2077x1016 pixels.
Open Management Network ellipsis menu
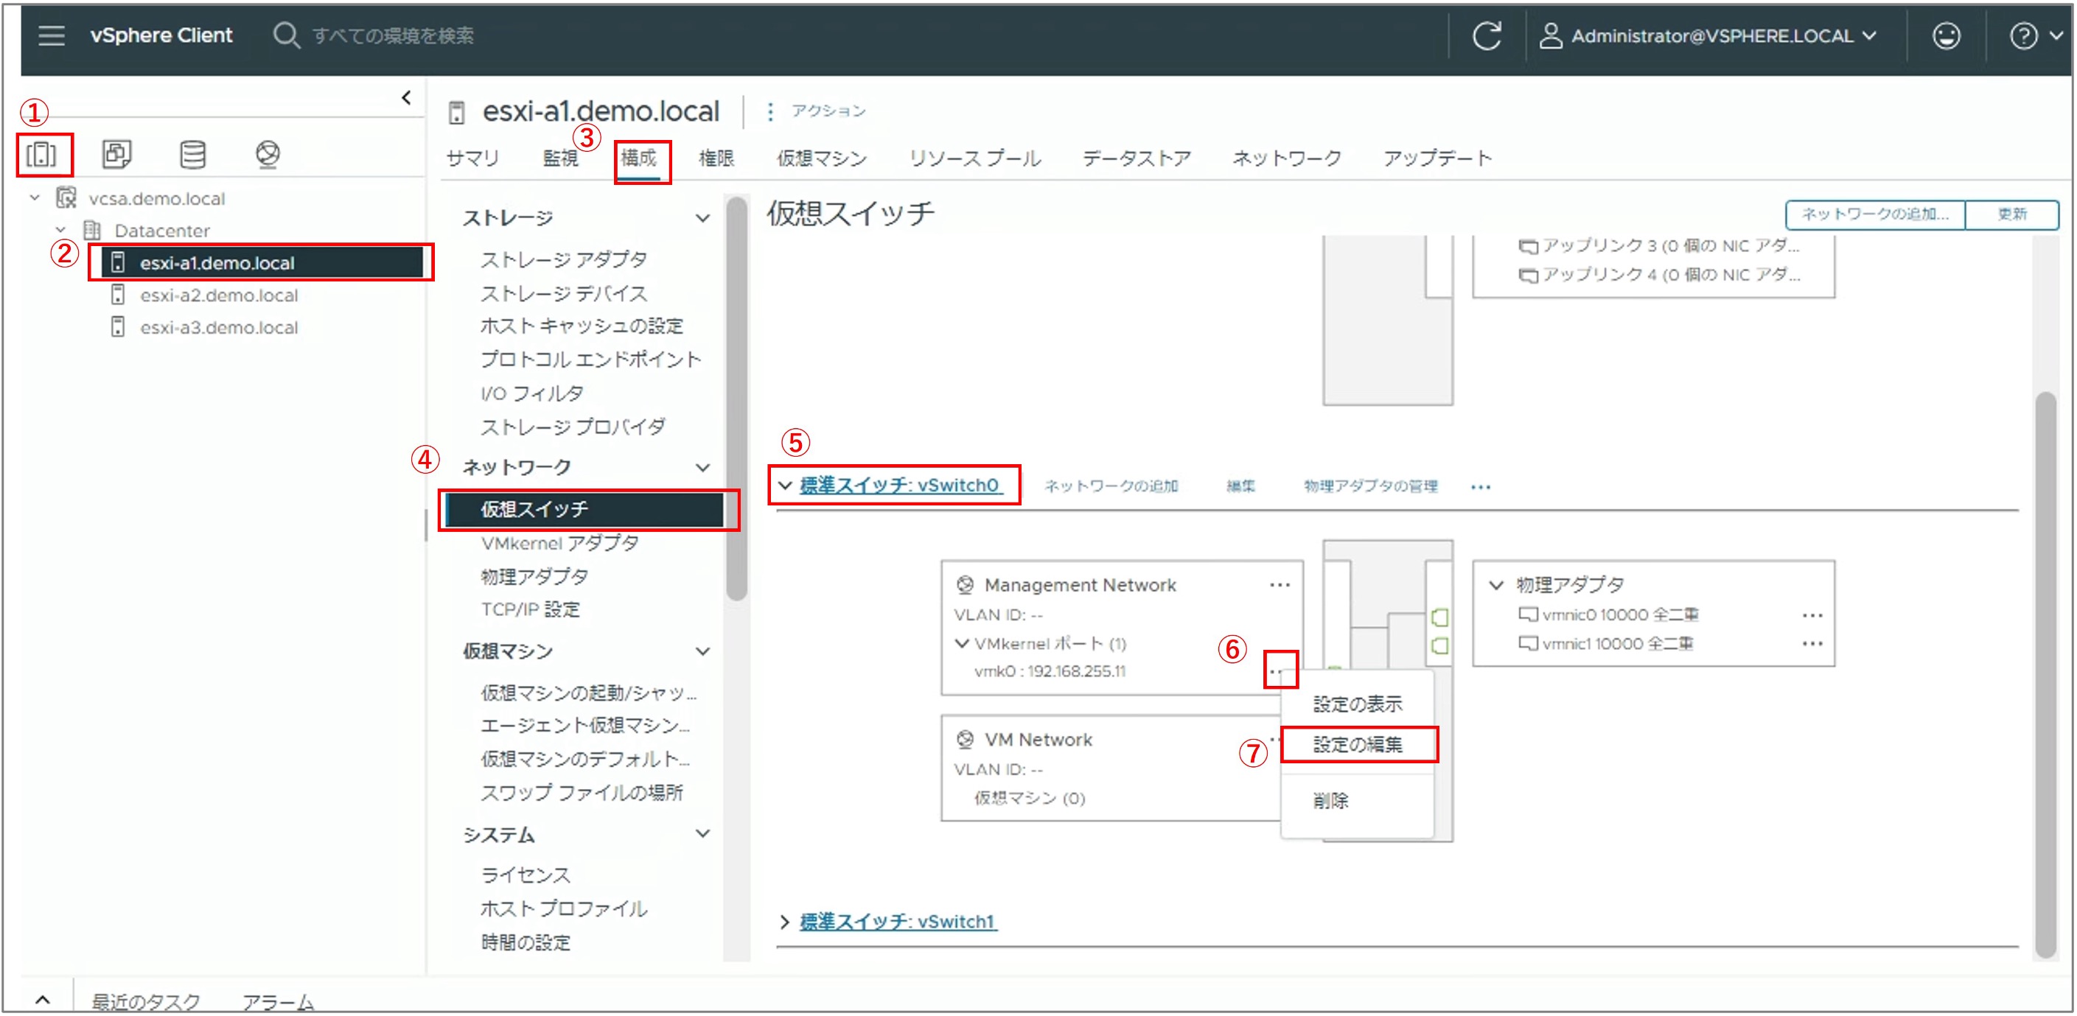pos(1280,585)
